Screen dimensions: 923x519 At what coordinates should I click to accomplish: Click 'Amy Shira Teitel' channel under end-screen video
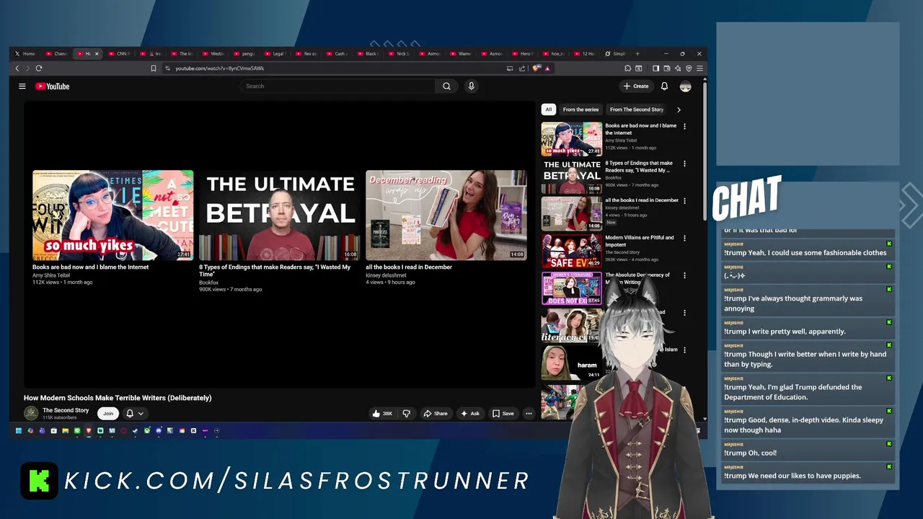51,275
